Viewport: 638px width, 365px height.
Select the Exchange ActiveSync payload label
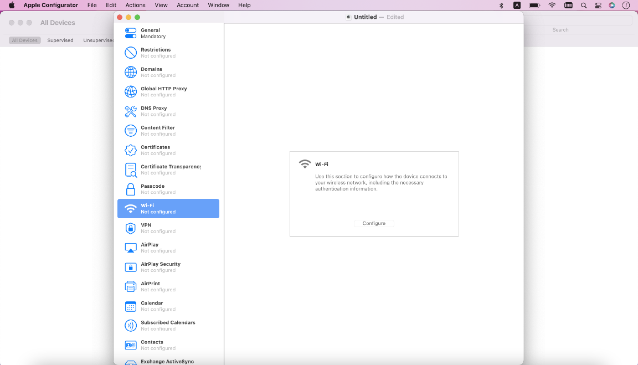[x=167, y=361]
